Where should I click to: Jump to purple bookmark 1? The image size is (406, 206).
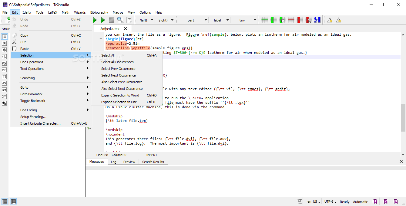[375, 201]
